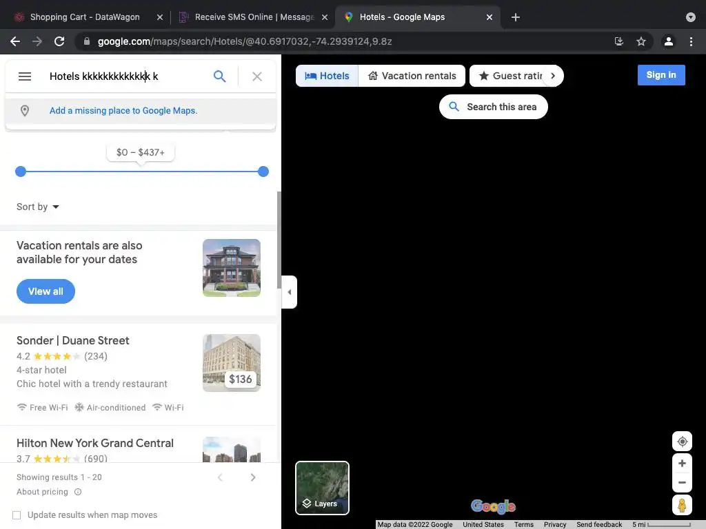Collapse the side panel arrow
Image resolution: width=706 pixels, height=529 pixels.
(289, 292)
